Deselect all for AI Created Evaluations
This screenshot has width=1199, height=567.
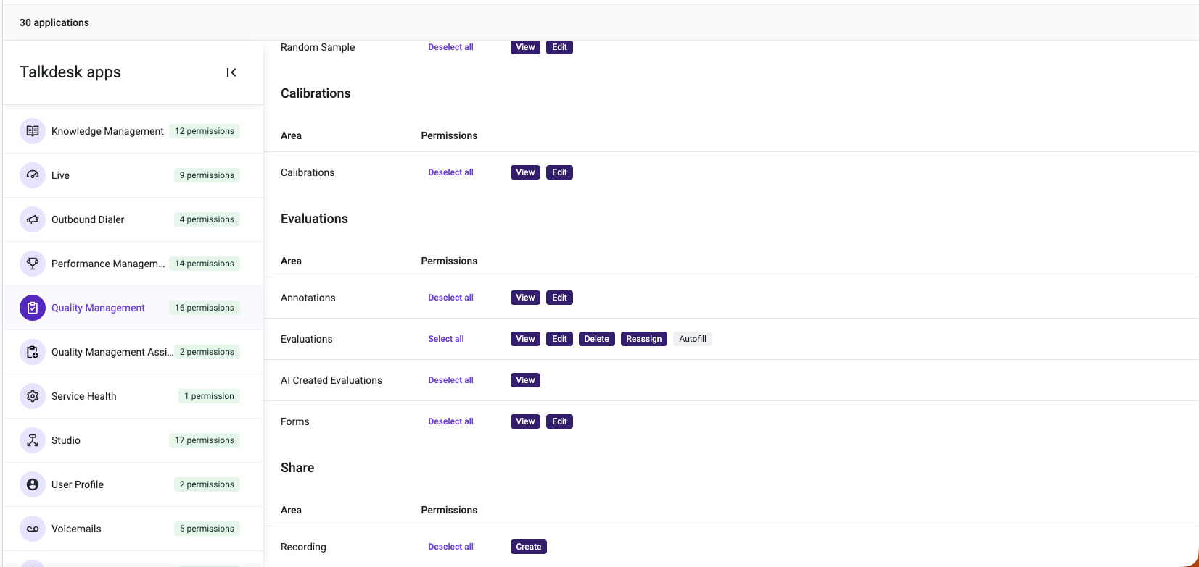[x=450, y=380]
